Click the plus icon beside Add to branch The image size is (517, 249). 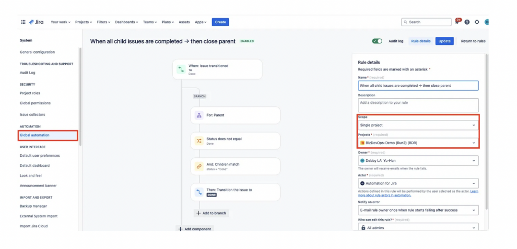[198, 213]
